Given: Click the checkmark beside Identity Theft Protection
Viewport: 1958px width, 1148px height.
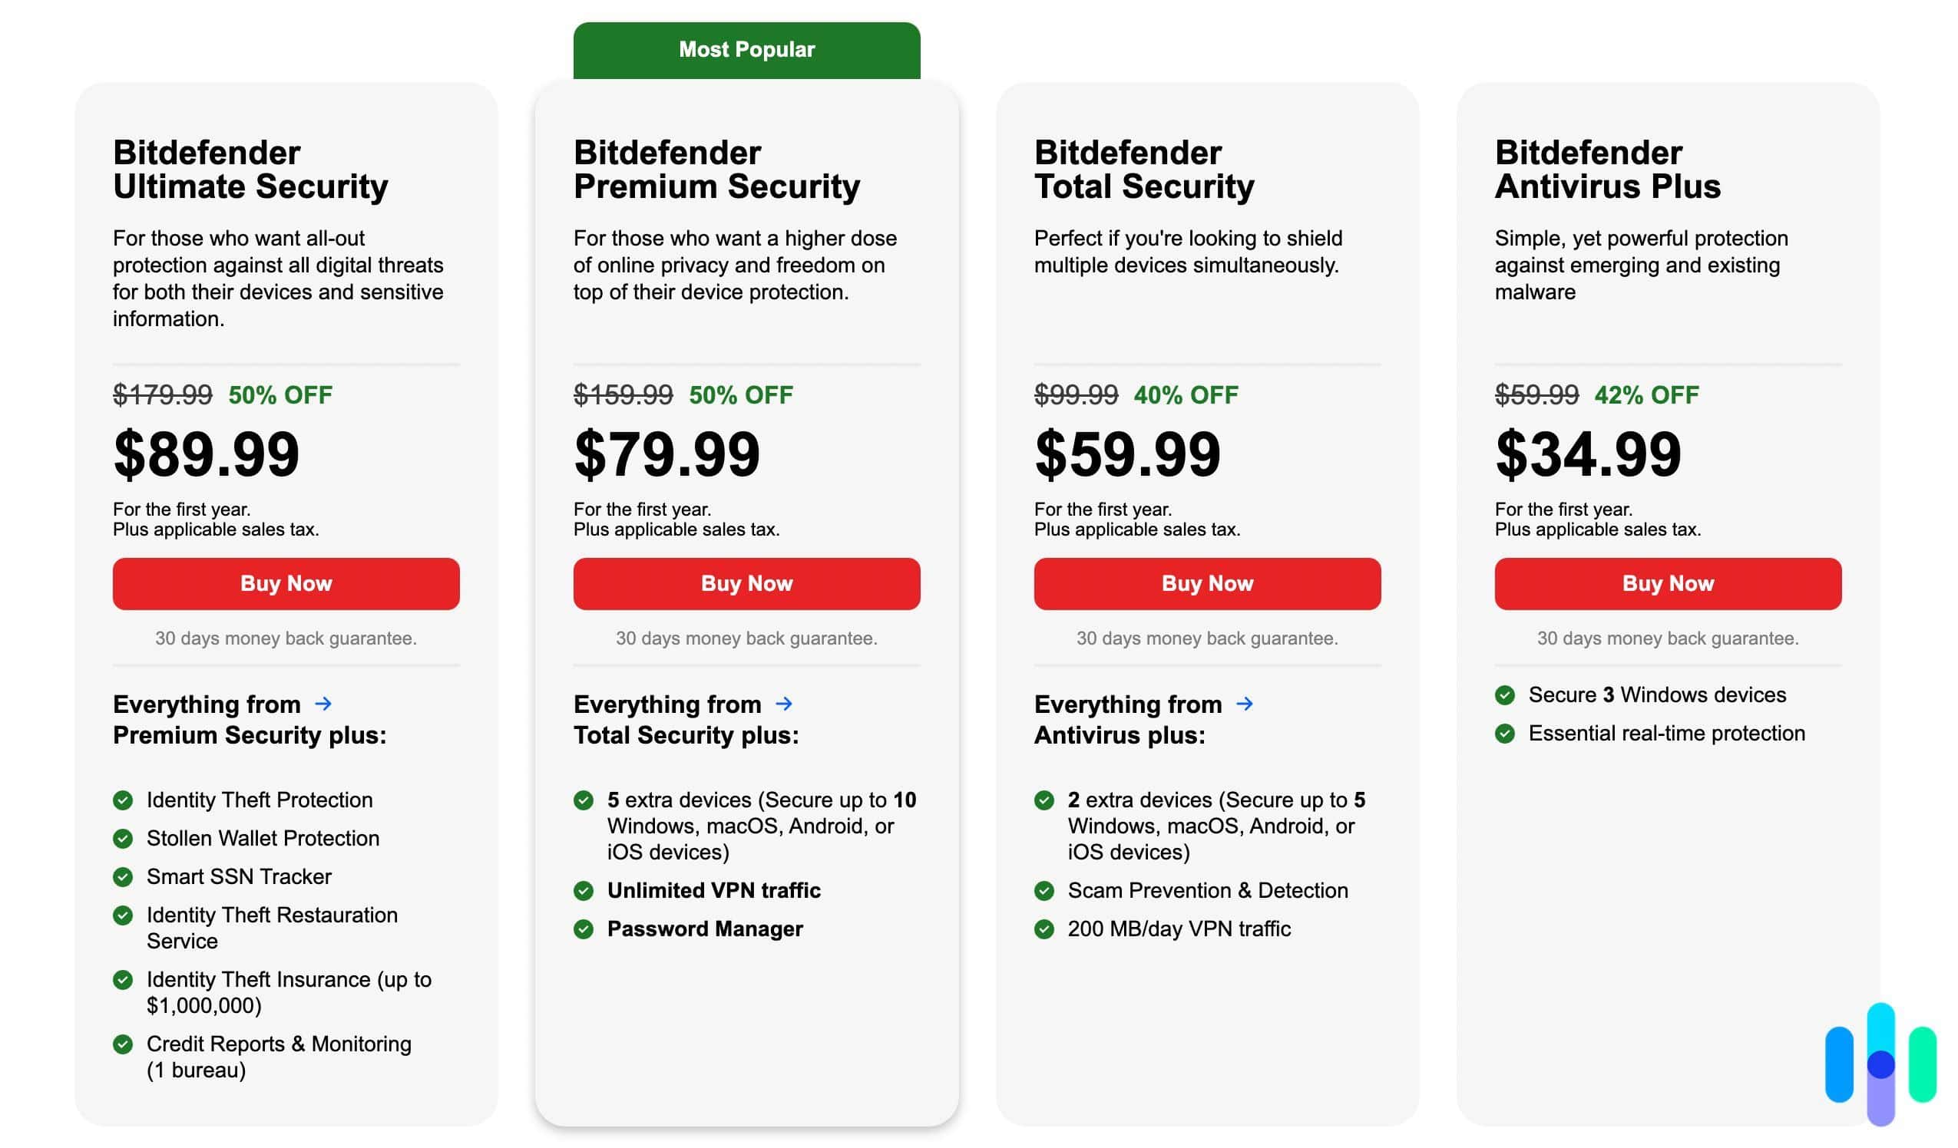Looking at the screenshot, I should click(x=124, y=801).
